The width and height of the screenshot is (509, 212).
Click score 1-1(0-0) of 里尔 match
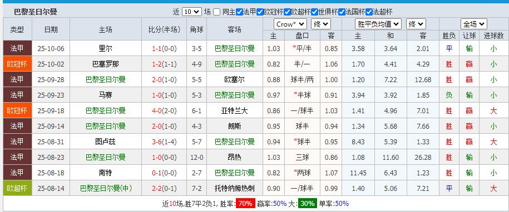pyautogui.click(x=164, y=48)
